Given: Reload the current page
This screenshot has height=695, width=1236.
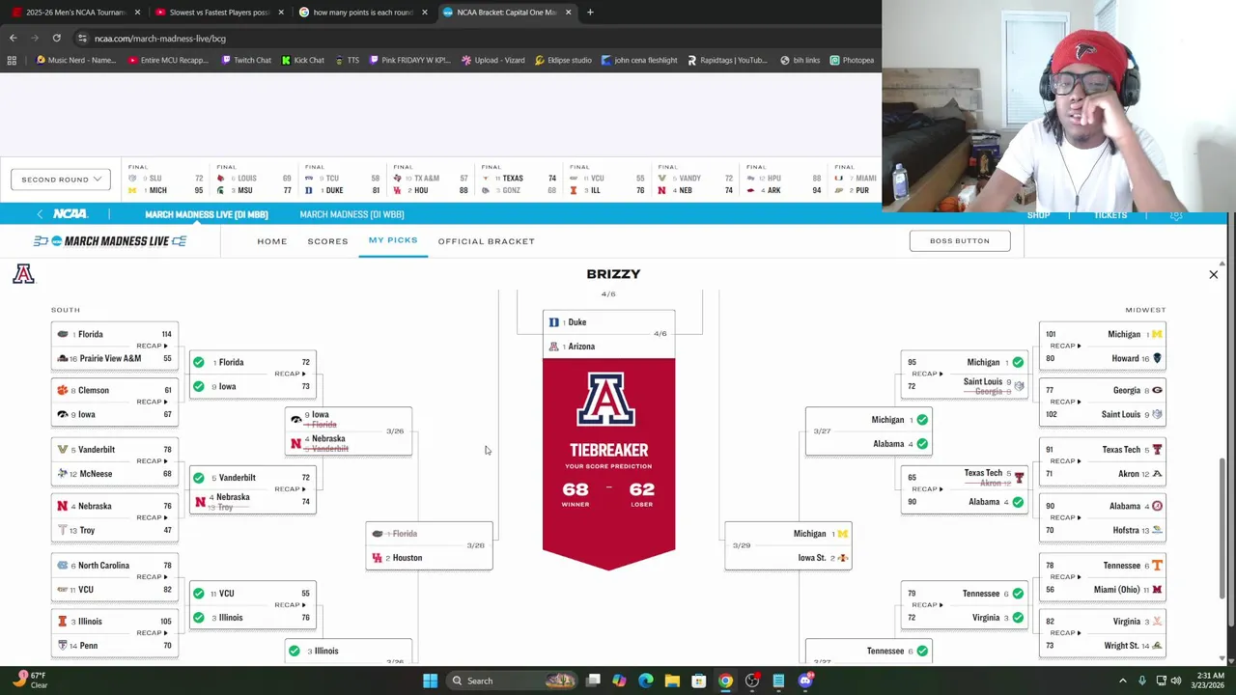Looking at the screenshot, I should pyautogui.click(x=56, y=38).
